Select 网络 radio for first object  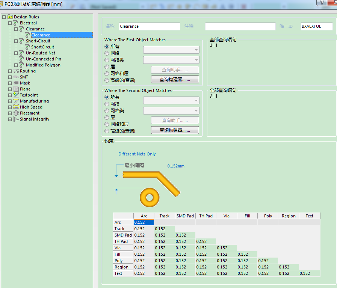tap(107, 53)
